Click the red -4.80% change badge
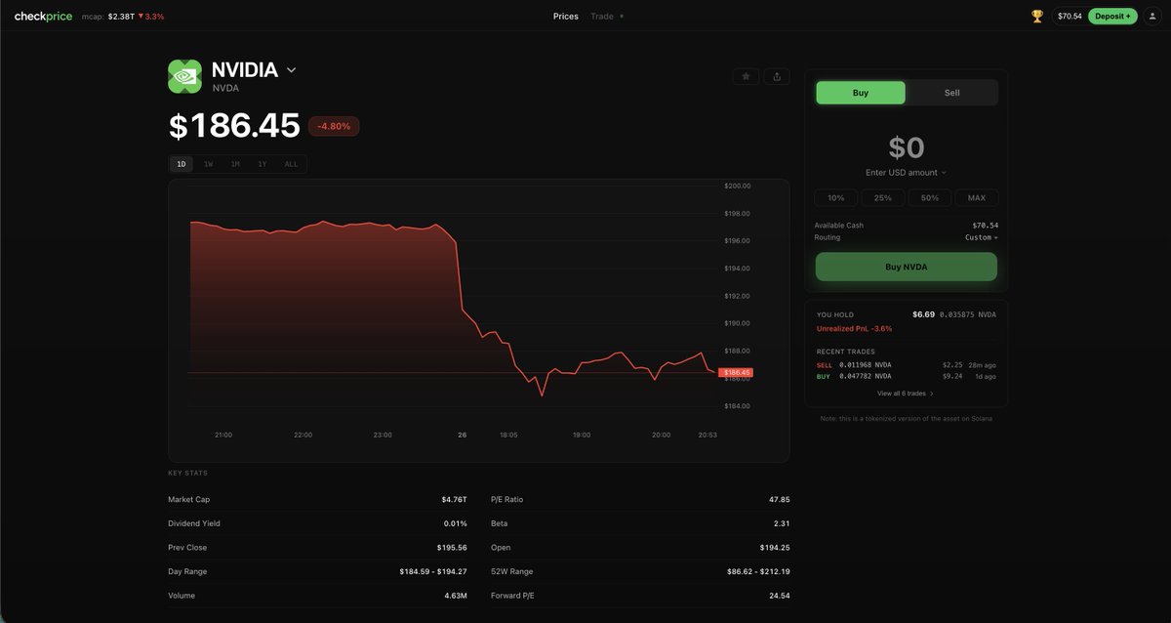1171x623 pixels. tap(333, 126)
